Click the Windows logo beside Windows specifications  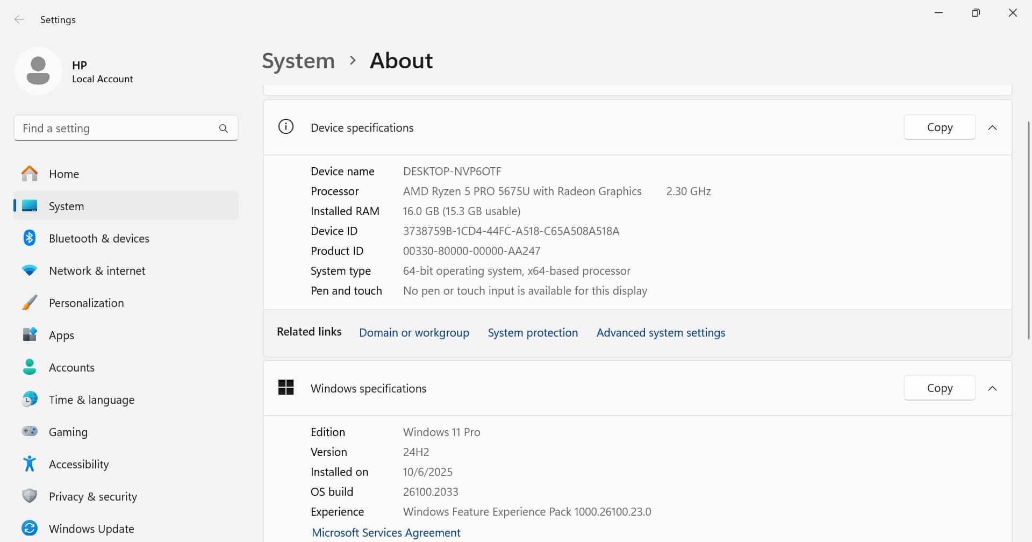pyautogui.click(x=286, y=387)
